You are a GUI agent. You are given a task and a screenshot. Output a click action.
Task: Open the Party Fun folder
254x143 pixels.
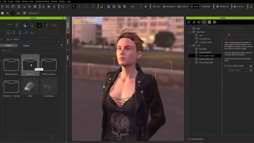(30, 65)
